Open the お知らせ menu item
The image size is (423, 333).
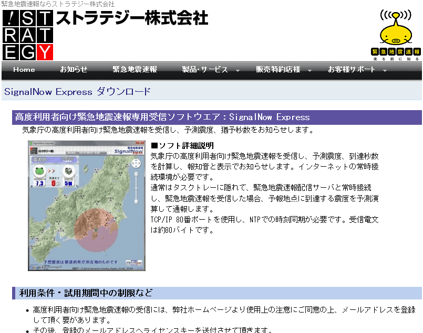point(74,69)
